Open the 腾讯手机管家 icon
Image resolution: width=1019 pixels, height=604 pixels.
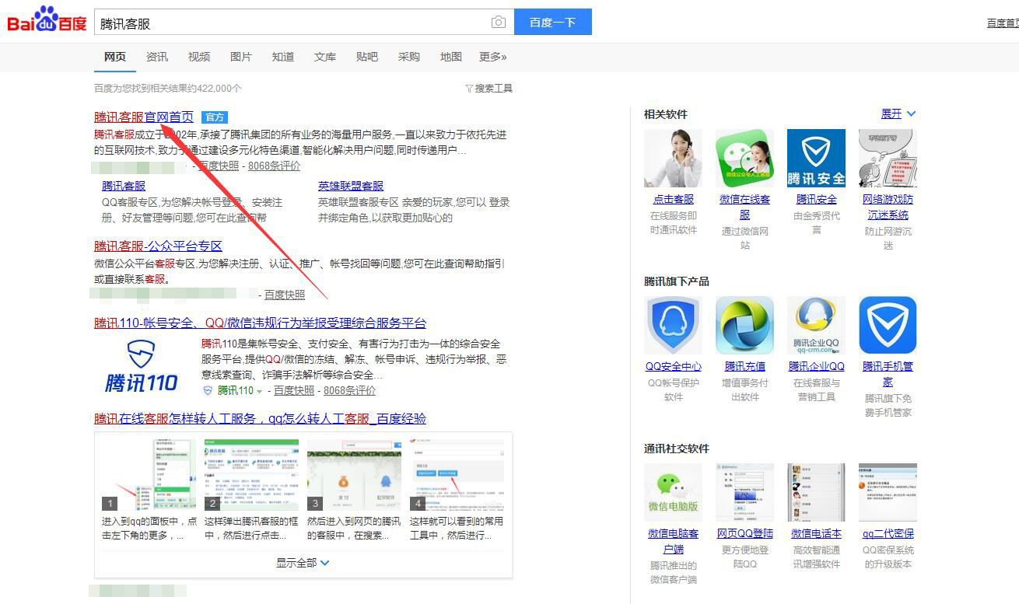click(x=888, y=325)
